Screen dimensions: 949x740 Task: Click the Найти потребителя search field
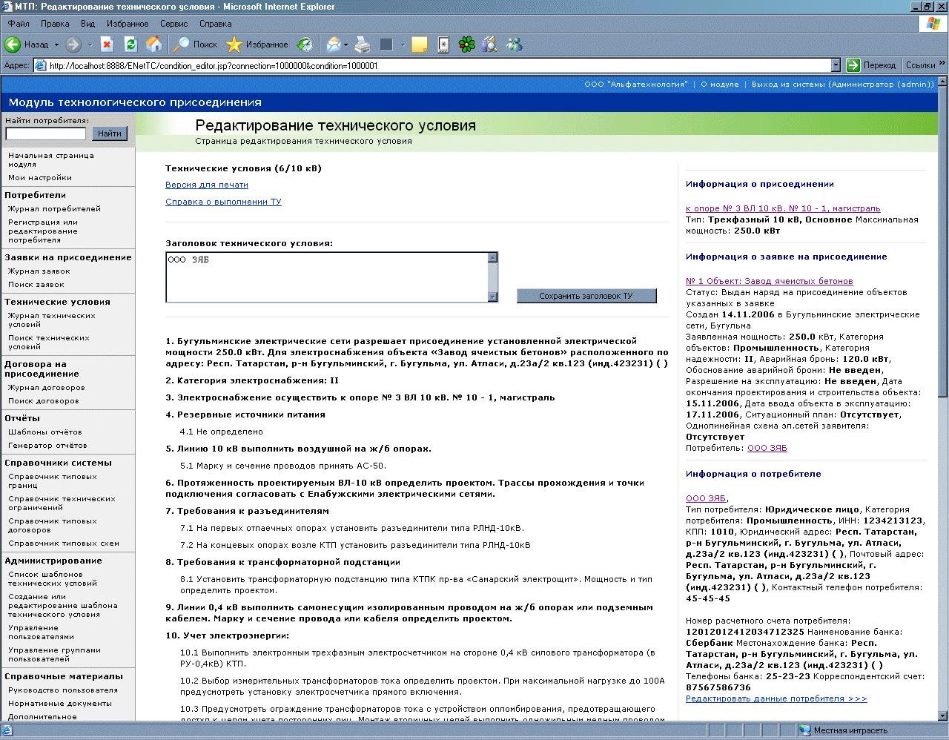coord(46,133)
